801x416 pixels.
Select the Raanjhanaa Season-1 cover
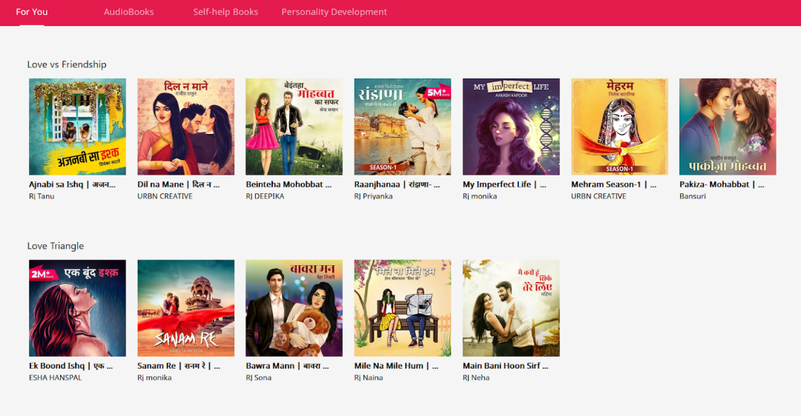tap(402, 127)
